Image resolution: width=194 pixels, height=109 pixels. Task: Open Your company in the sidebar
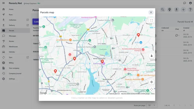(x=15, y=68)
